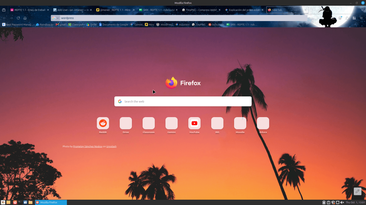Open the Firefox application menu
366x205 pixels.
click(361, 18)
